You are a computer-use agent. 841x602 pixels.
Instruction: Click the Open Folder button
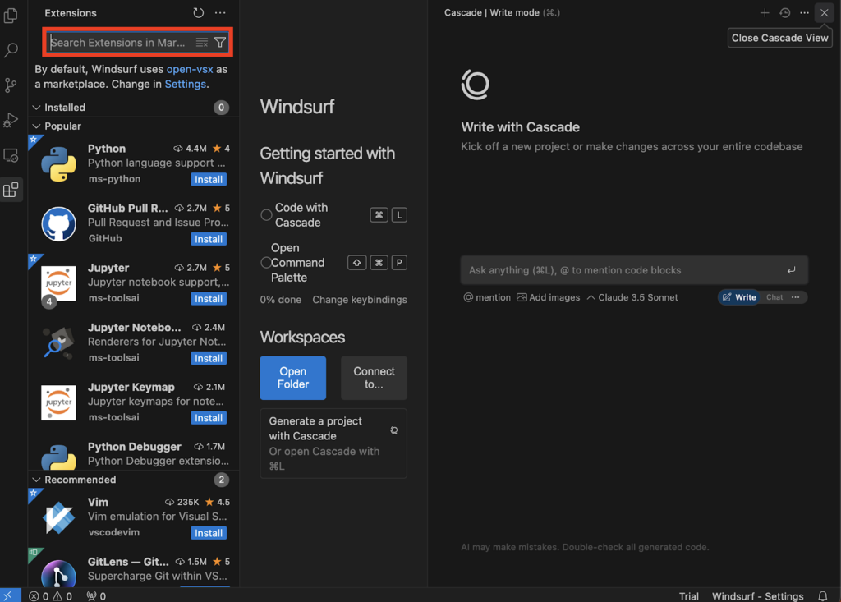point(293,378)
